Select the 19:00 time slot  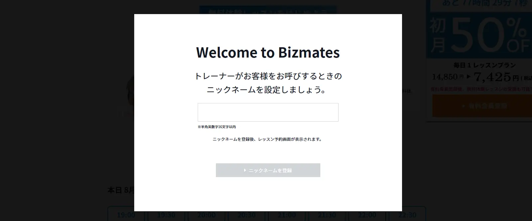(126, 215)
